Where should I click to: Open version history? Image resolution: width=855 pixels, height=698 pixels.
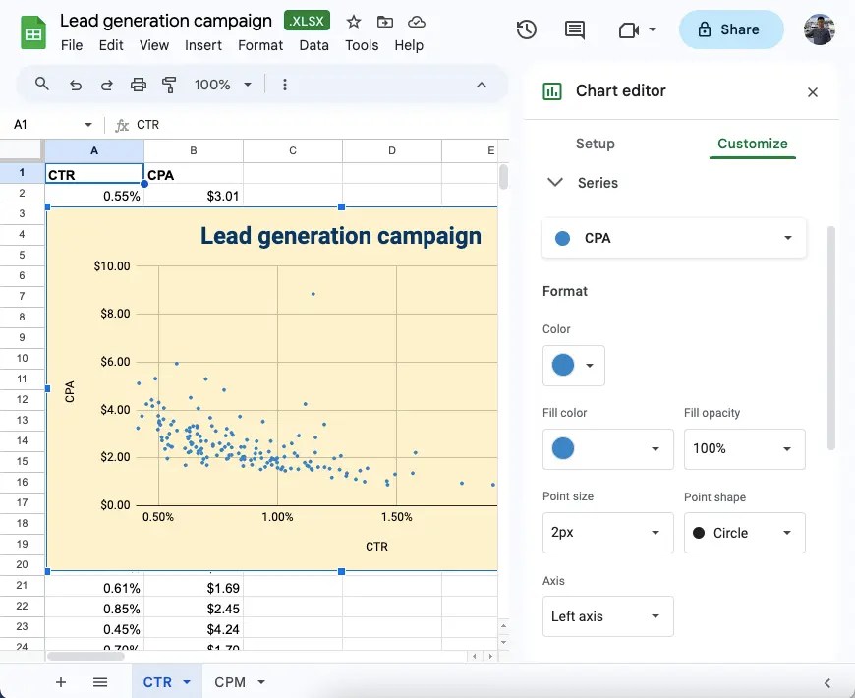pos(526,29)
